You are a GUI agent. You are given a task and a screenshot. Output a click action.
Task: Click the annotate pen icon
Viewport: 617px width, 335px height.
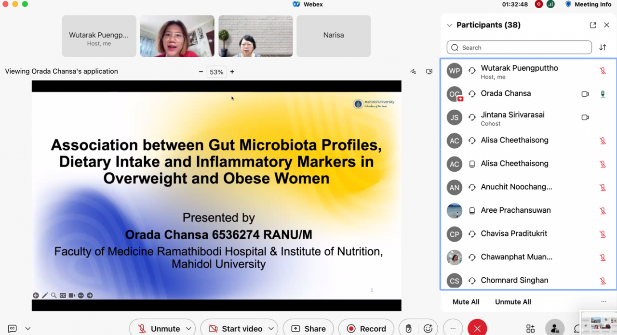point(413,72)
